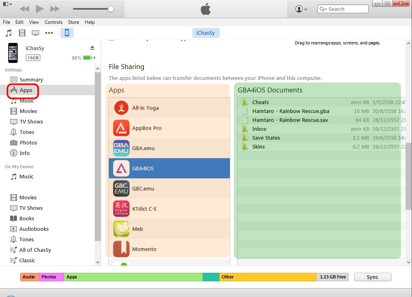Image resolution: width=412 pixels, height=297 pixels.
Task: Click the 16GB capacity label
Action: pyautogui.click(x=33, y=58)
